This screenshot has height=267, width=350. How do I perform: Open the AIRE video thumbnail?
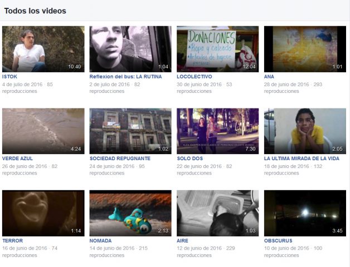(x=217, y=213)
